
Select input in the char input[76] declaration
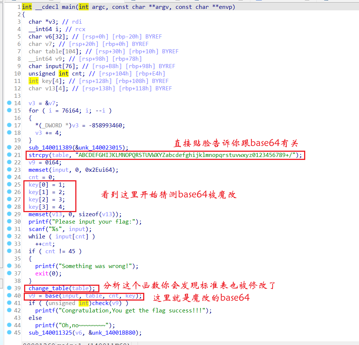click(x=53, y=66)
